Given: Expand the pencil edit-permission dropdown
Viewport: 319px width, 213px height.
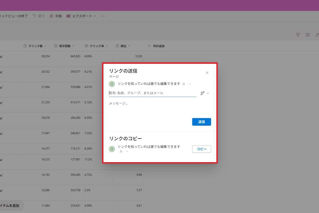Looking at the screenshot, I should (205, 93).
